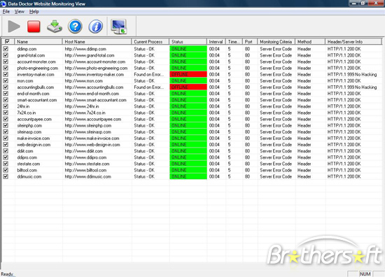Select the smart-accountant.com name cell
This screenshot has width=385, height=277.
click(37, 100)
